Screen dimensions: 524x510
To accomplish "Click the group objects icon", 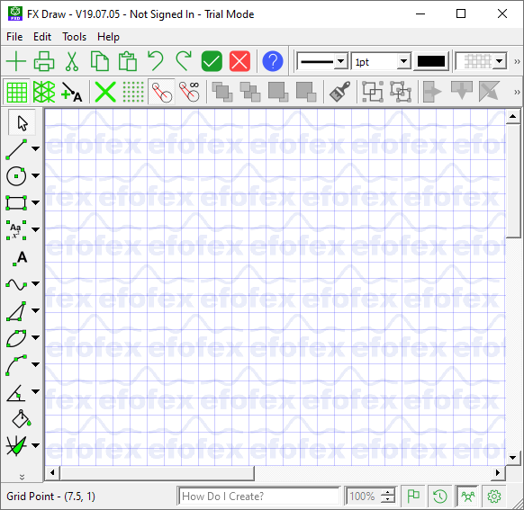I will pos(373,92).
